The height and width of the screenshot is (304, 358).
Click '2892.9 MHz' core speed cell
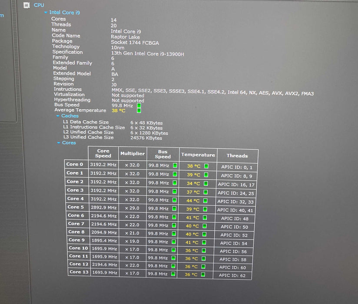click(x=104, y=208)
